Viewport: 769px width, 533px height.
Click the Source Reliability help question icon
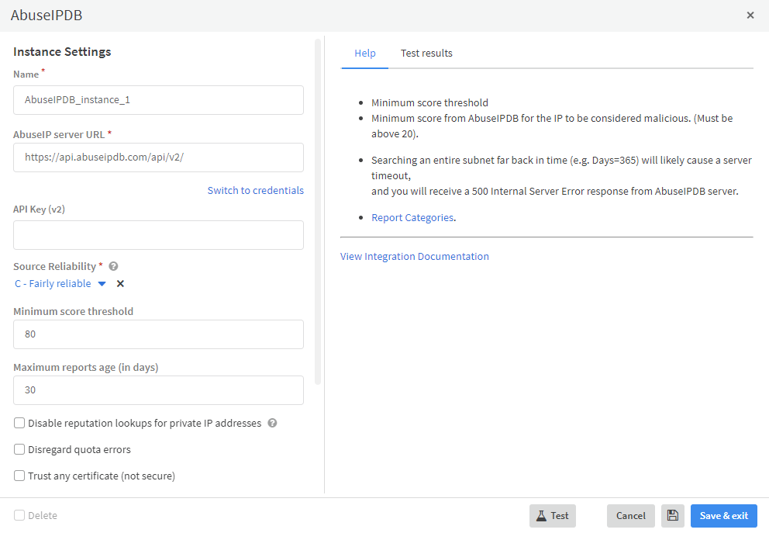(113, 266)
